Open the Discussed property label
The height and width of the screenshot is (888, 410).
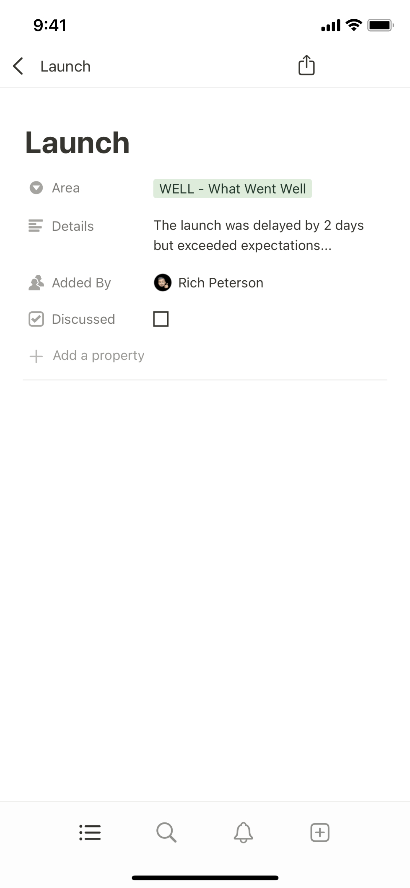pos(83,319)
